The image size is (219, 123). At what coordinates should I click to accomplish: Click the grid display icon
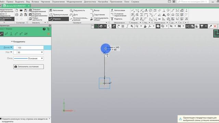tap(123, 26)
